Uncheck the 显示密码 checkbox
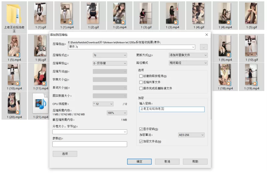Image resolution: width=267 pixels, height=174 pixels. click(x=141, y=129)
